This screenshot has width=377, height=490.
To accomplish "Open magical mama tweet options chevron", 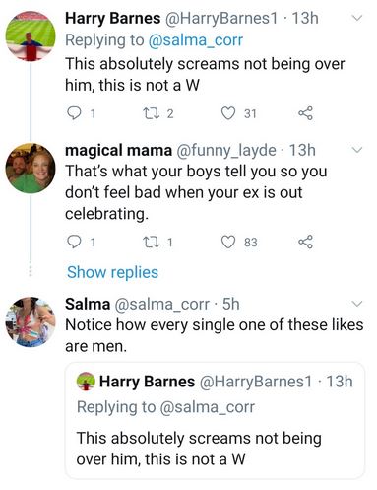I will [x=357, y=150].
